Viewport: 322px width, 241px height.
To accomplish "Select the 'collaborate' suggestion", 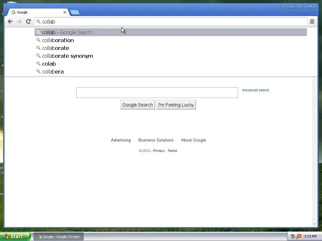I will point(171,48).
